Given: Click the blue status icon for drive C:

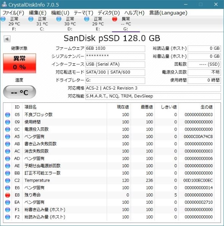Looking at the screenshot, I should (x=31, y=19).
